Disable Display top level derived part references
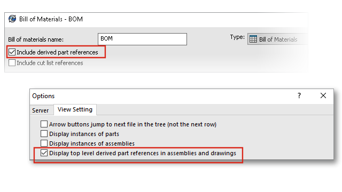 44,153
